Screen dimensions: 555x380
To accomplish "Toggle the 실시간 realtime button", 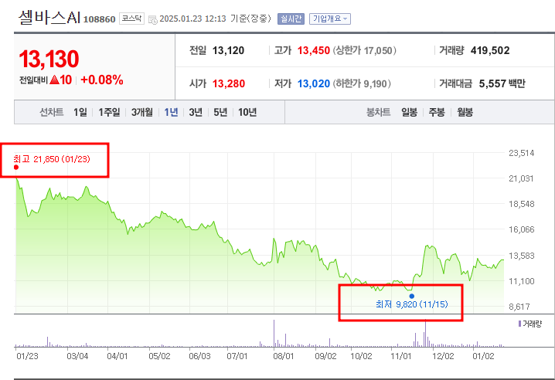I will tap(291, 19).
